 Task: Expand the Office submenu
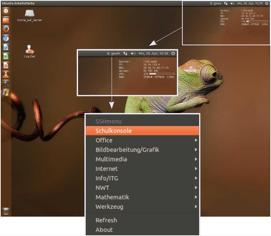pos(104,140)
